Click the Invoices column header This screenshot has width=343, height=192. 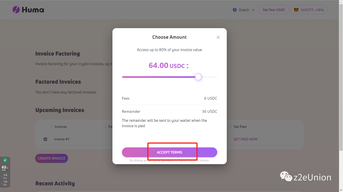pos(61,127)
